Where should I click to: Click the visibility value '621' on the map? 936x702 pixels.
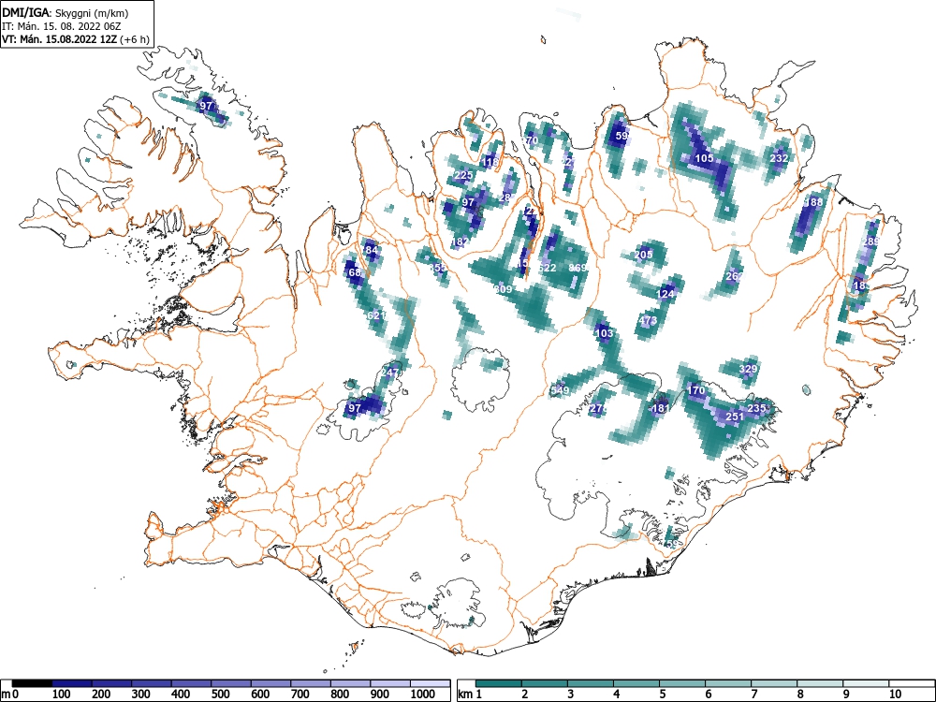coord(376,315)
